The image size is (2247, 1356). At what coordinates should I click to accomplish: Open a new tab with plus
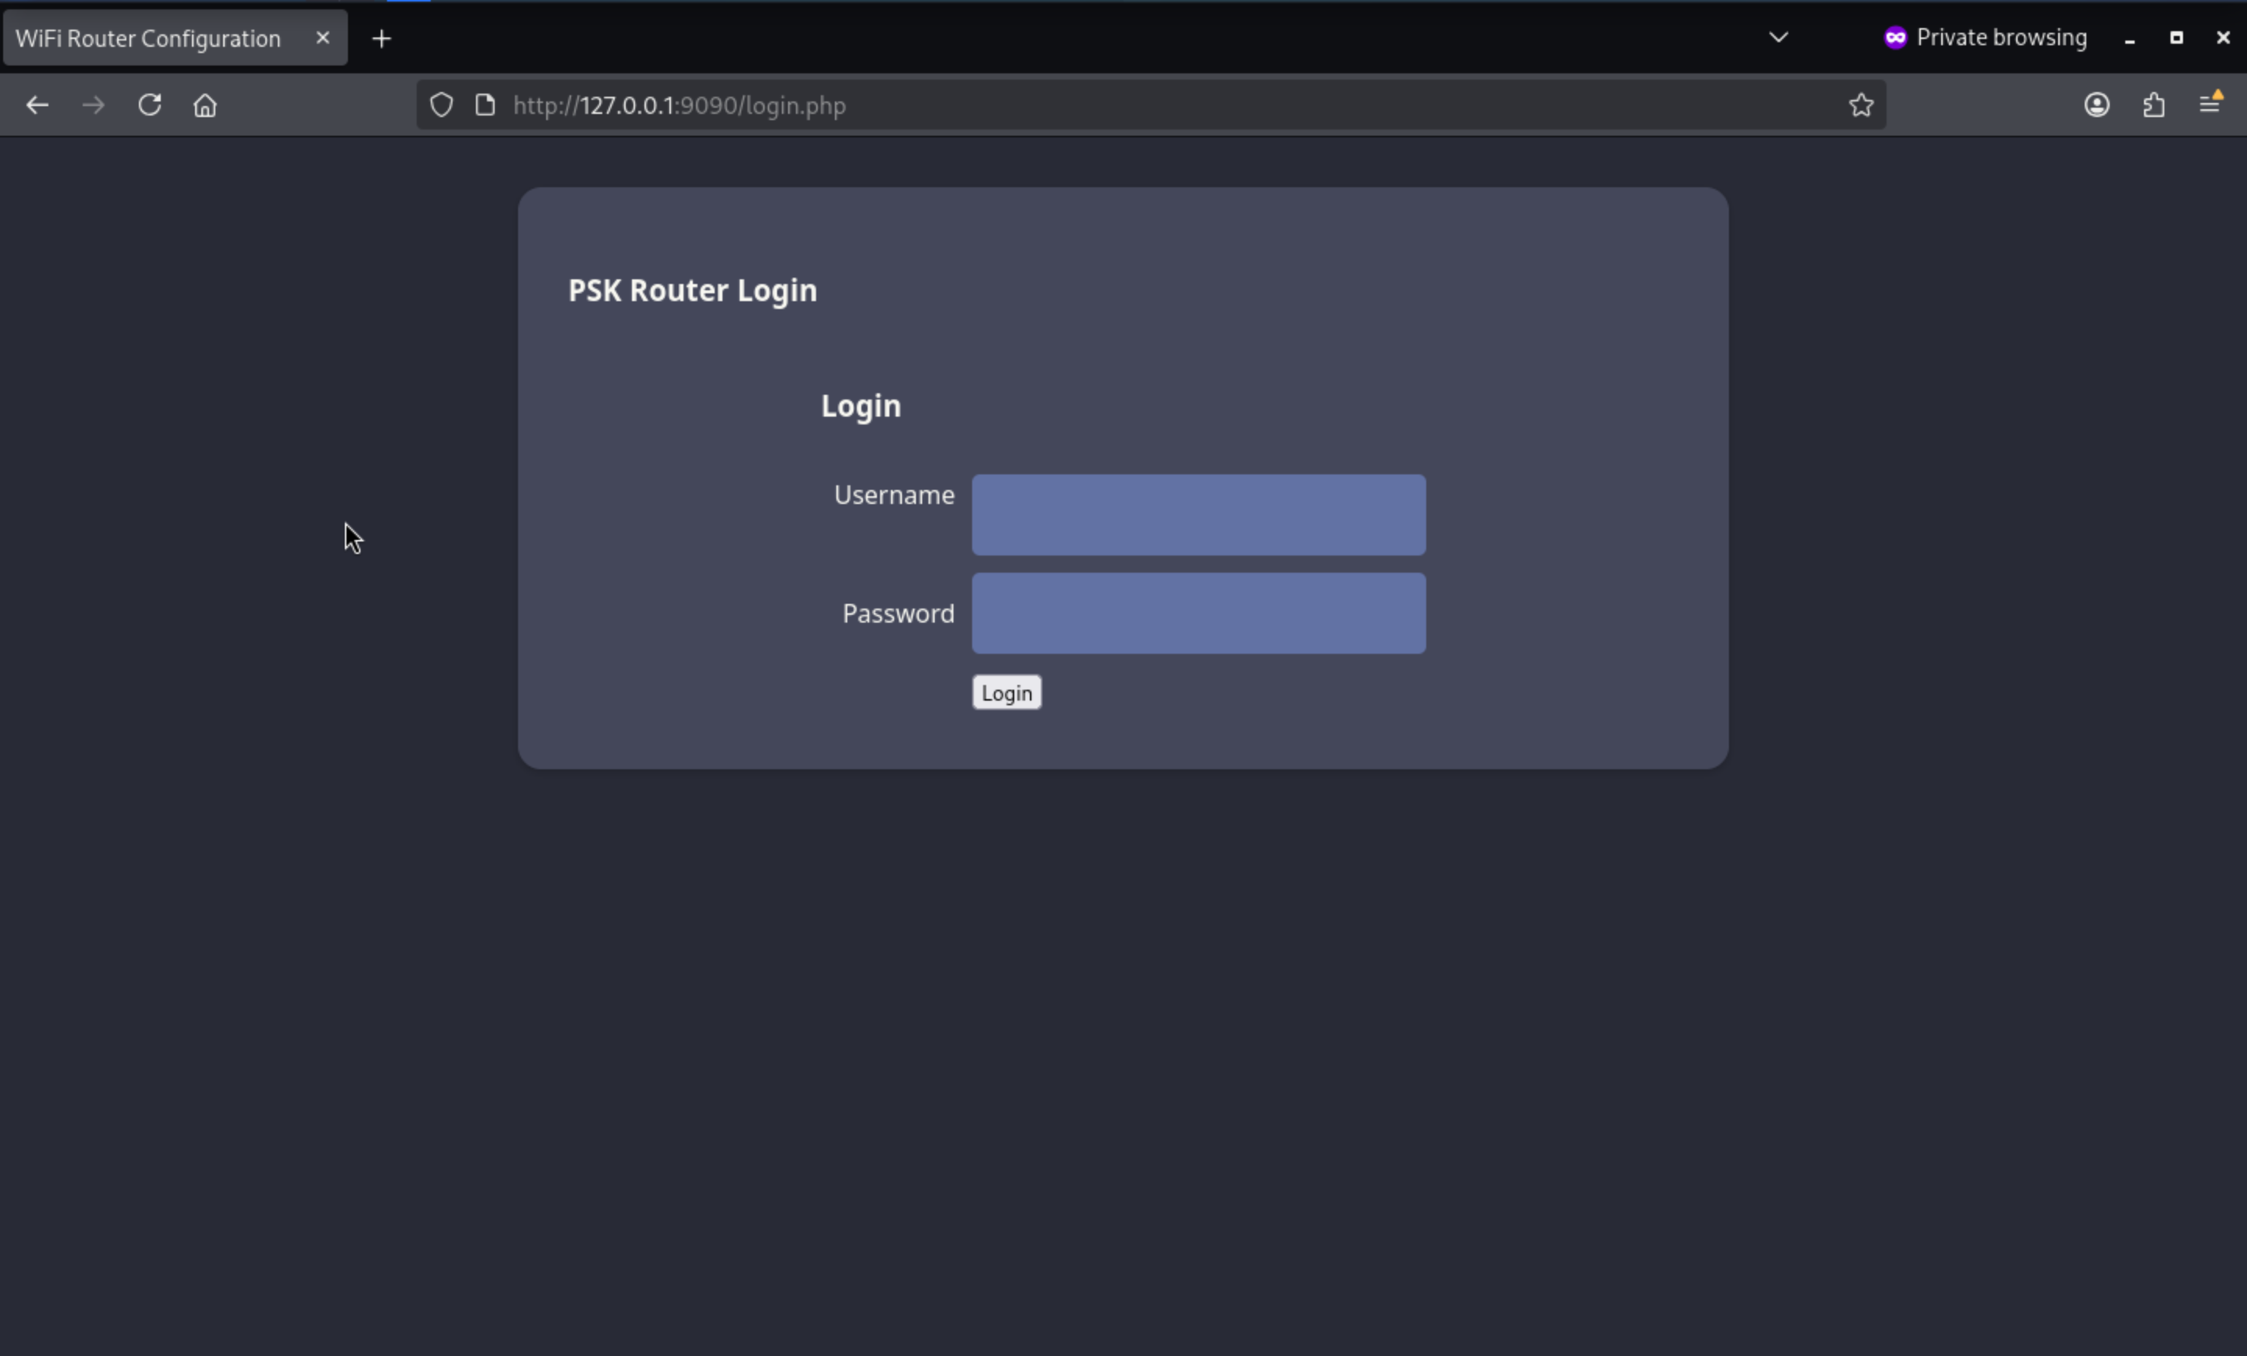pos(382,38)
